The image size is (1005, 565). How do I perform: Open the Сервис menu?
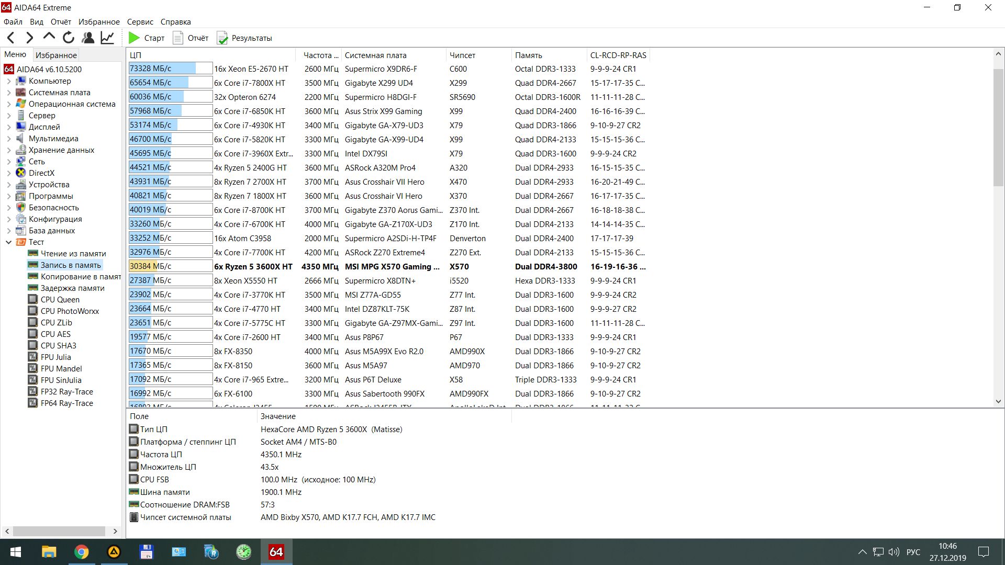(140, 22)
